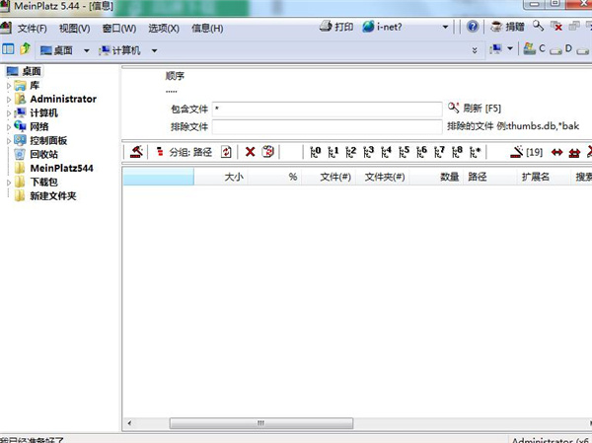Click the [19] toolbar icon
592x443 pixels.
(526, 152)
